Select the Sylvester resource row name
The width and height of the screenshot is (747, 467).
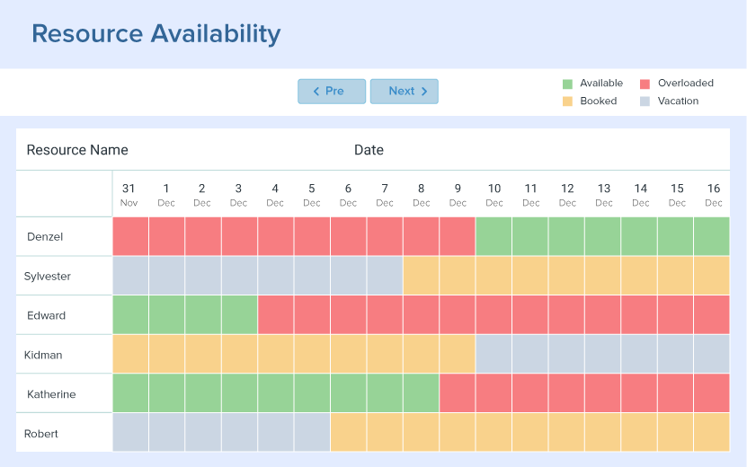(x=48, y=277)
